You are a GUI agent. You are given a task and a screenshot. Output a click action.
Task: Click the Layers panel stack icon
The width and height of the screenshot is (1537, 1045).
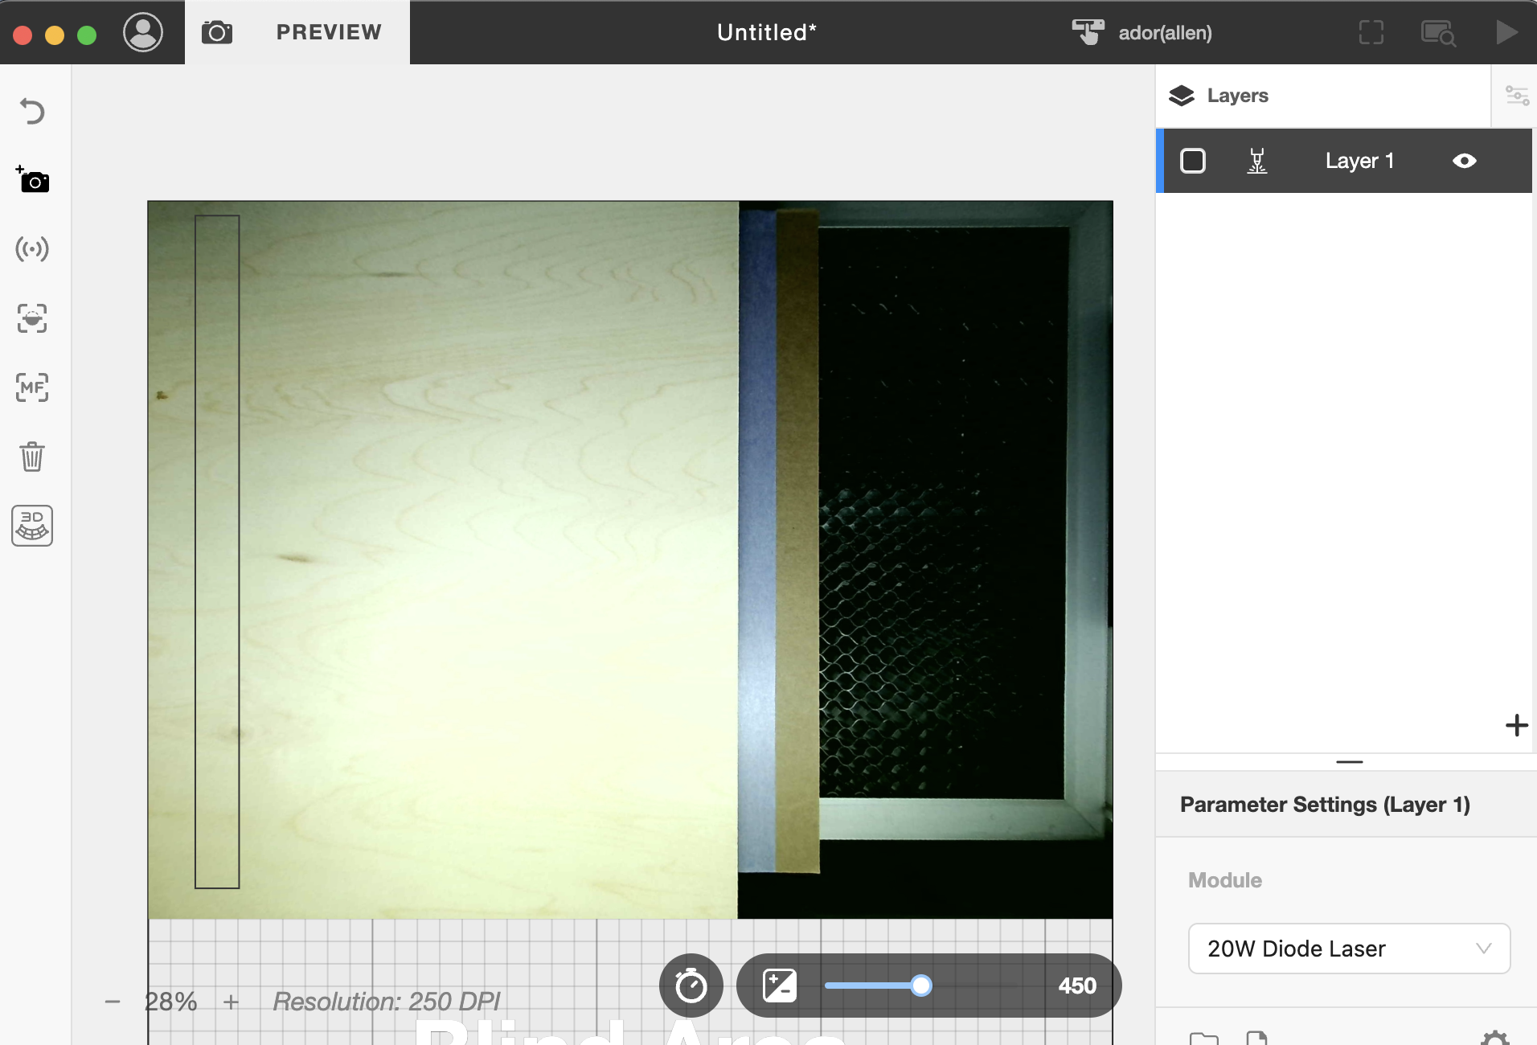point(1182,96)
